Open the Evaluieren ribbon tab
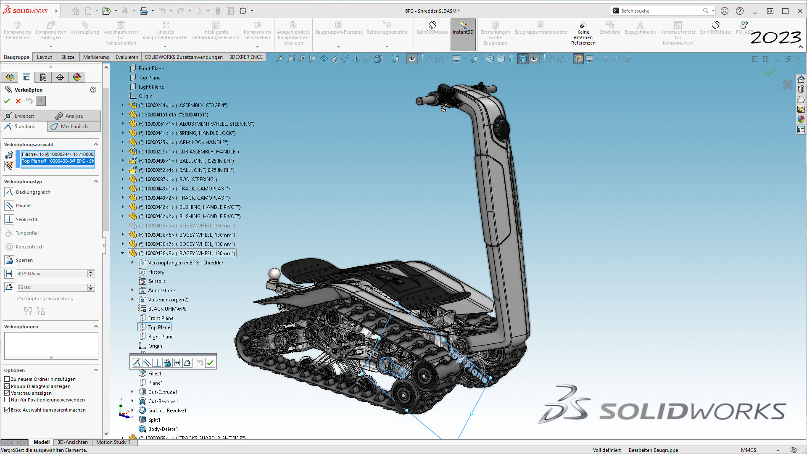807x454 pixels. [x=127, y=57]
